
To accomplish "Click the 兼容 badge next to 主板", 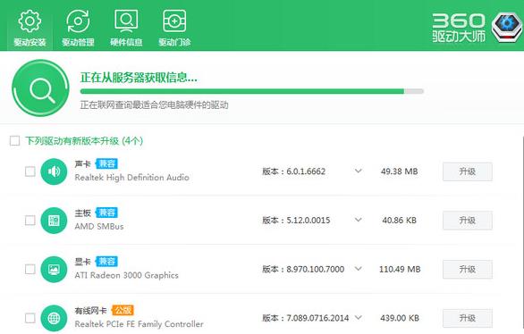I will point(106,213).
